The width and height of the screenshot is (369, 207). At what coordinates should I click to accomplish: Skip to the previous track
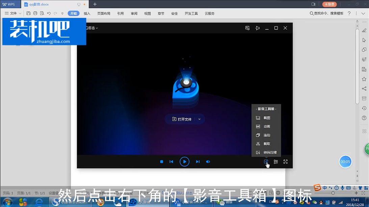[172, 162]
